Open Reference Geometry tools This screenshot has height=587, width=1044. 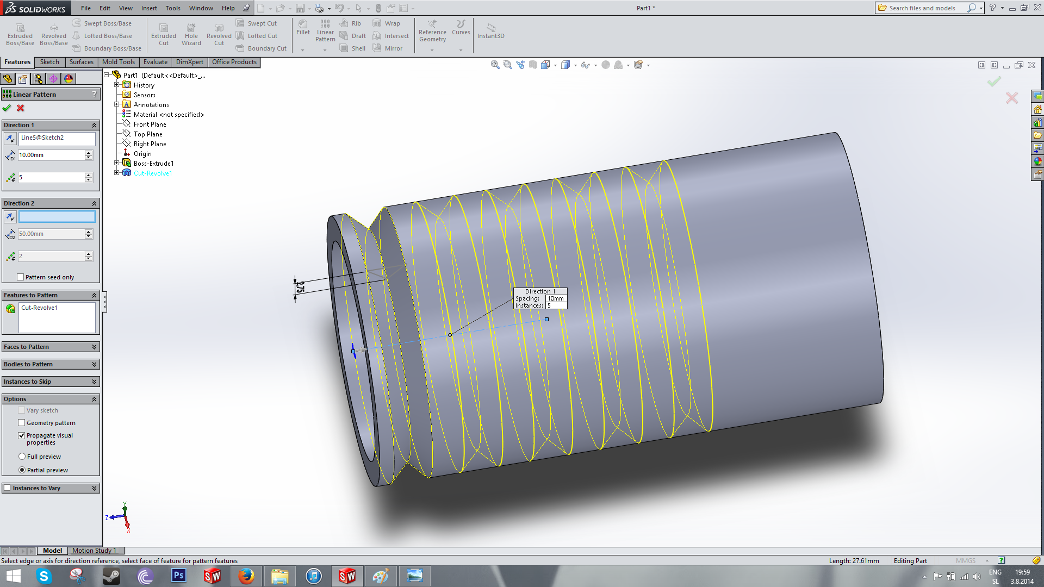tap(432, 31)
